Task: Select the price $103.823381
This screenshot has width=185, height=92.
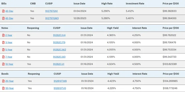Action: 170,64
